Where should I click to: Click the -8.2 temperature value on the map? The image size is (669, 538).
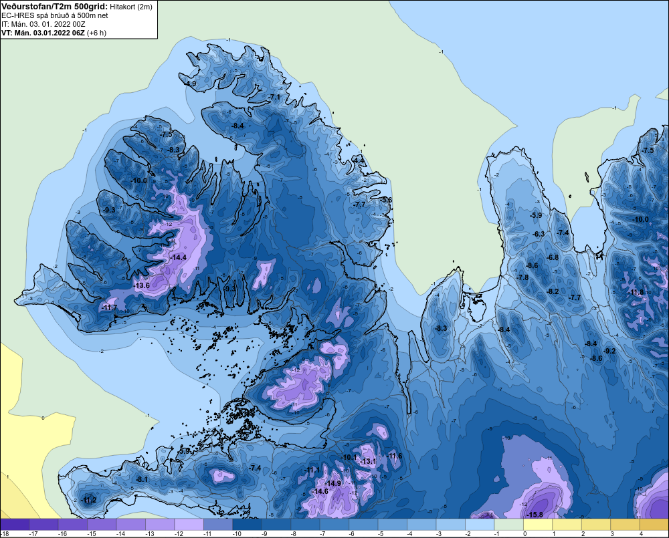point(552,292)
